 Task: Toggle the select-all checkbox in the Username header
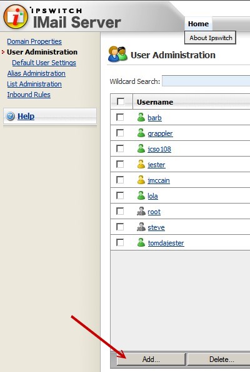click(121, 101)
